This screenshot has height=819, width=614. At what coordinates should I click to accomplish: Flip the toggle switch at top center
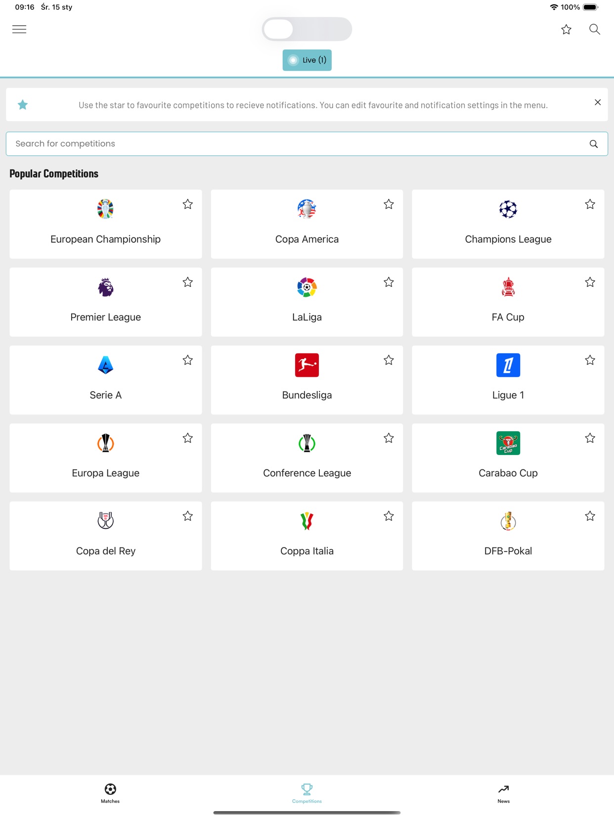point(307,29)
